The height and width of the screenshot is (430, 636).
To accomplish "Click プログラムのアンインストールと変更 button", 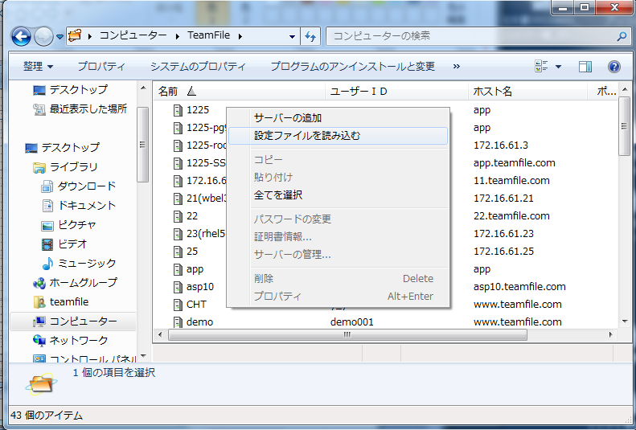I will click(352, 66).
